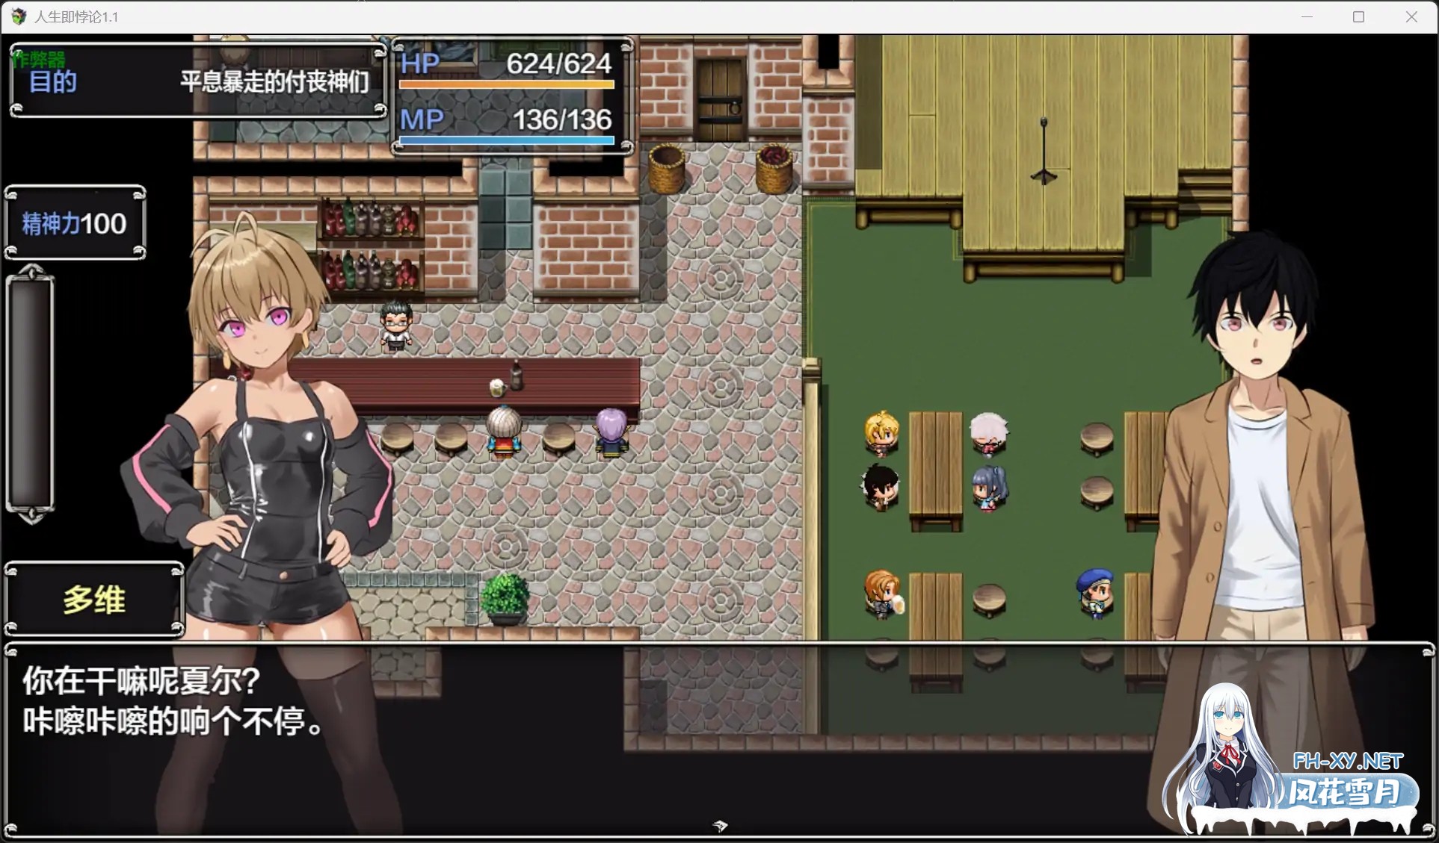
Task: Click the MP label in the status panel
Action: pyautogui.click(x=422, y=119)
